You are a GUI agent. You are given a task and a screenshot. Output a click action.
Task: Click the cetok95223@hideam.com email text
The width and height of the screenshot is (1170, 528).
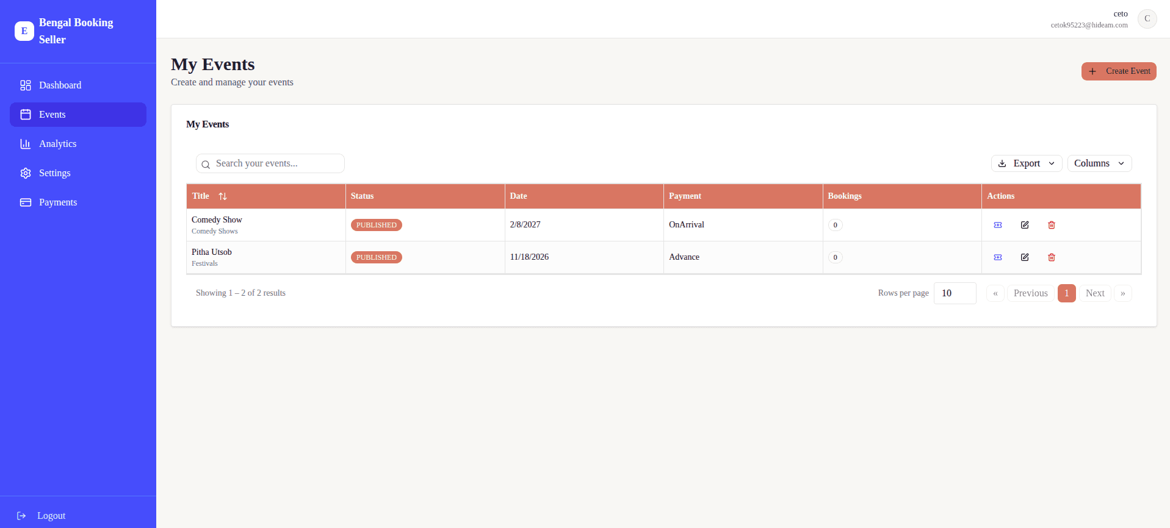click(1089, 25)
